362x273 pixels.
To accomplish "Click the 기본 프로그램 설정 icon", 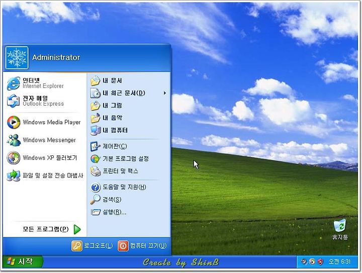I will click(96, 159).
